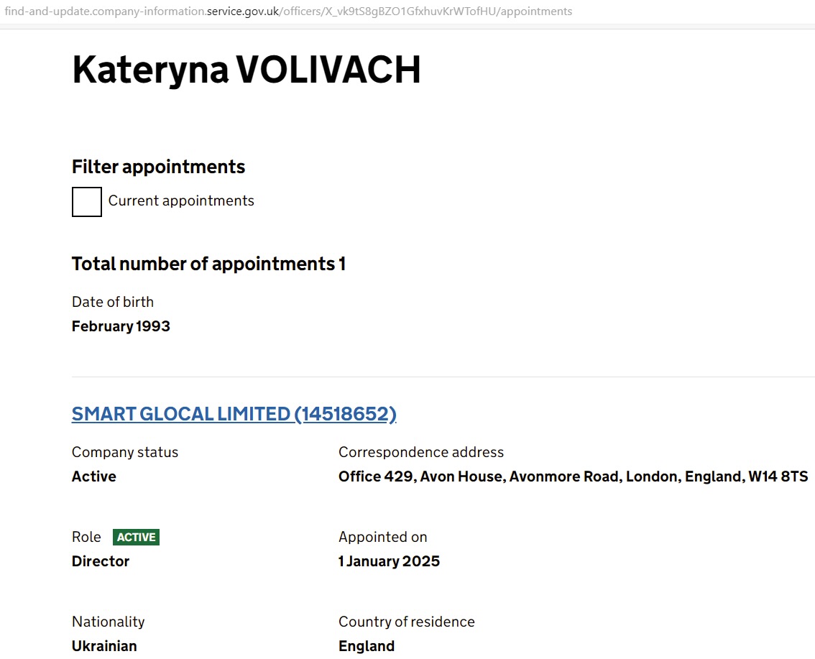Screen dimensions: 815x659
Task: Click the 'Director' role value
Action: tap(101, 561)
